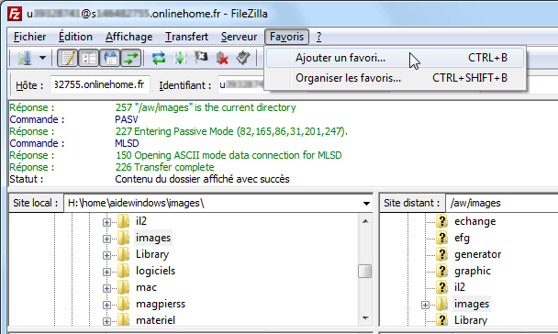Click the reconnect to server icon
Image resolution: width=558 pixels, height=334 pixels.
pos(243,58)
